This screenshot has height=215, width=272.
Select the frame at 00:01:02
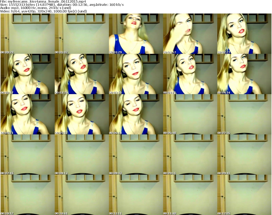click(82, 34)
